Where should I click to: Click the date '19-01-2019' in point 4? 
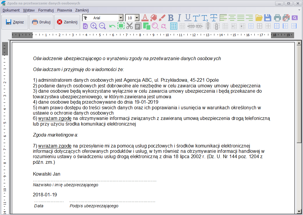tap(146, 102)
